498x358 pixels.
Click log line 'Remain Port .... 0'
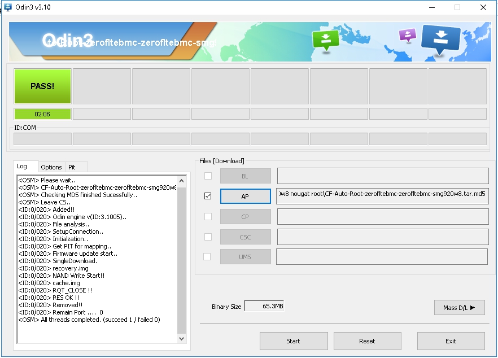pyautogui.click(x=60, y=312)
